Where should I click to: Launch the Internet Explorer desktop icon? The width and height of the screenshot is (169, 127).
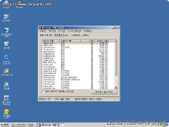coord(6,60)
